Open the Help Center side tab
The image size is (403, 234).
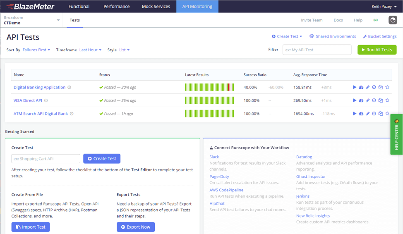pos(396,134)
